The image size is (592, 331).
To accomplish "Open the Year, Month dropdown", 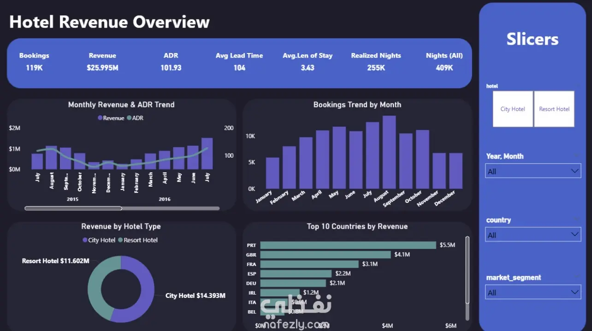I will [x=533, y=171].
